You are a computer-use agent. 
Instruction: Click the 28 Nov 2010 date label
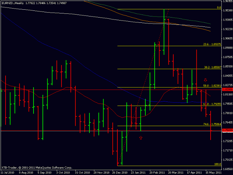[101, 172]
